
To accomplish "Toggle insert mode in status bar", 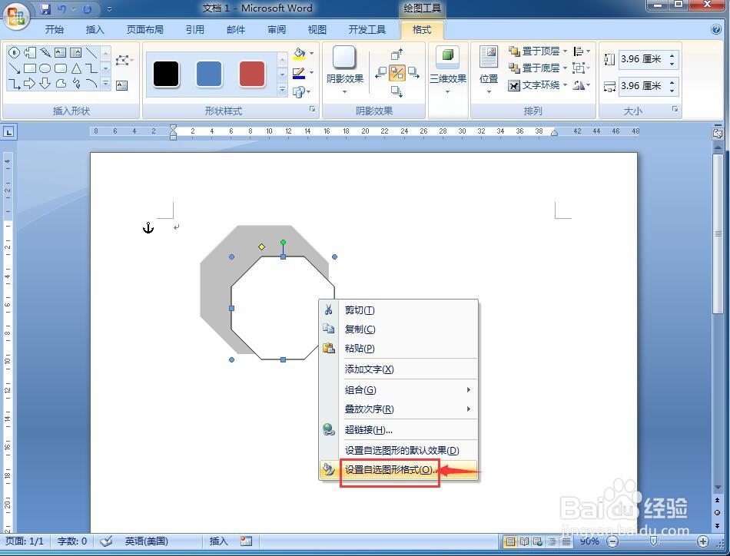I will pos(218,541).
